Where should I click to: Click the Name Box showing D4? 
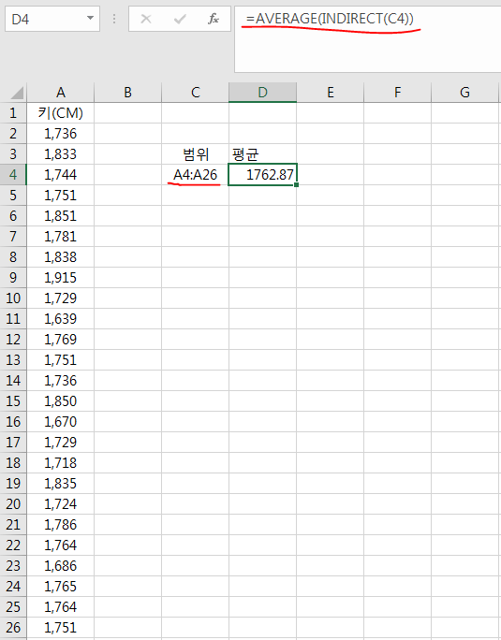tap(52, 19)
